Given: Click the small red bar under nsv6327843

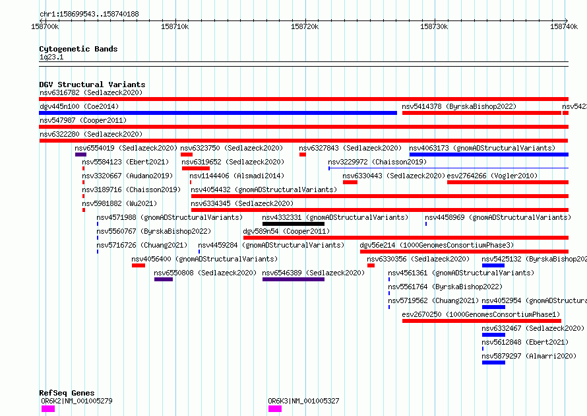Looking at the screenshot, I should (303, 155).
